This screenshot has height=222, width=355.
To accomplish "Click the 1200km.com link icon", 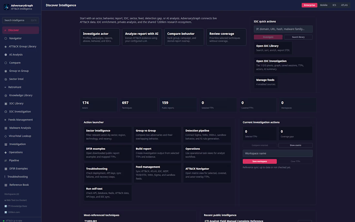I will (6, 212).
